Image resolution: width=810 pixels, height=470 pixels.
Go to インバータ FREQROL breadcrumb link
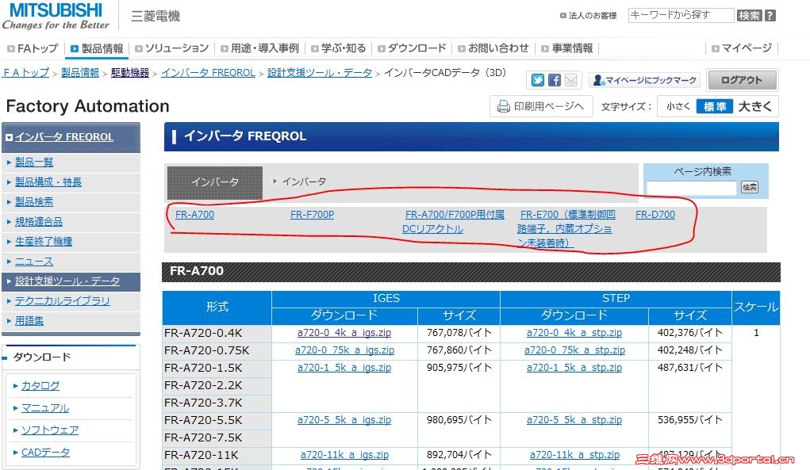[208, 73]
